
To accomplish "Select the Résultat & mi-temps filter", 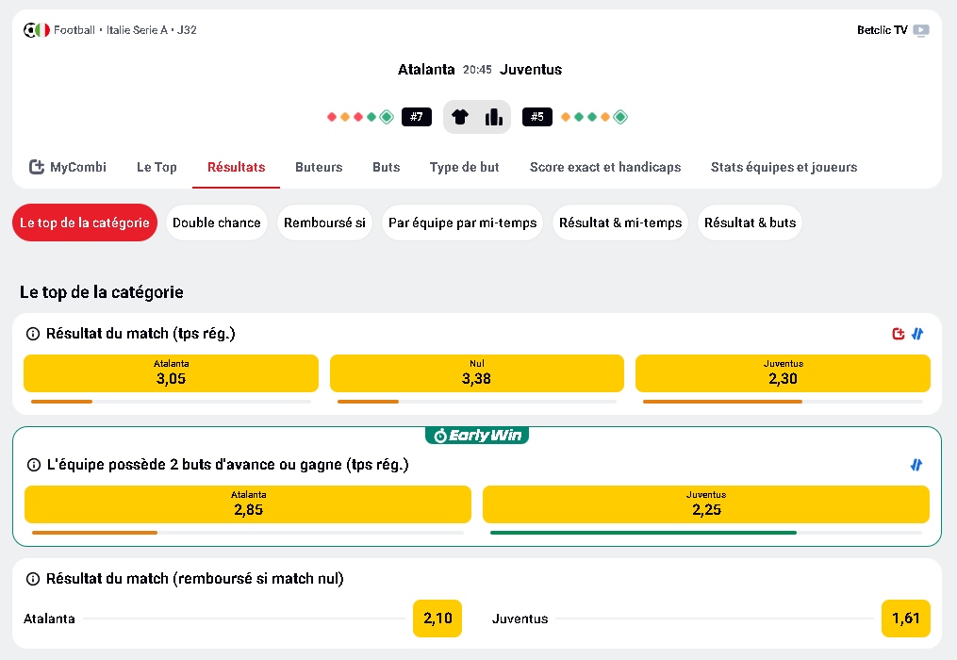I will pos(619,223).
